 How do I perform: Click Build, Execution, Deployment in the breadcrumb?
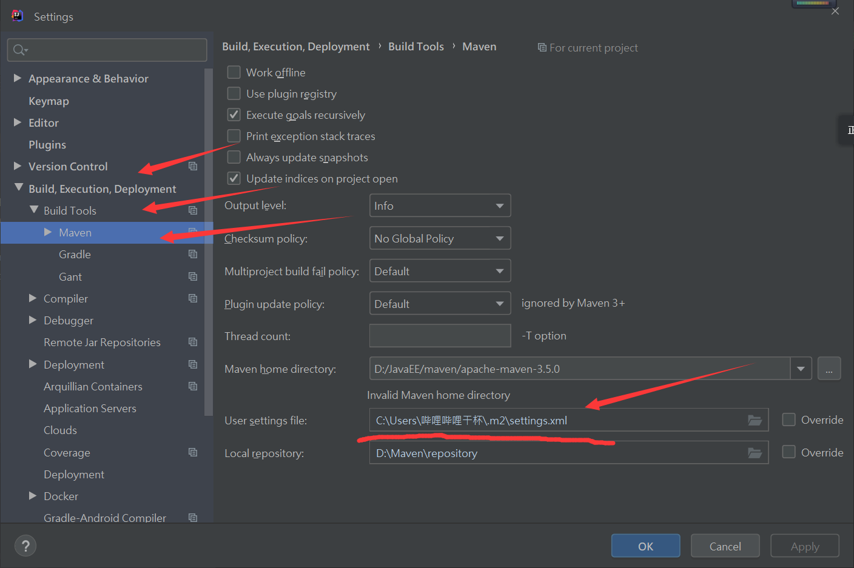[296, 47]
